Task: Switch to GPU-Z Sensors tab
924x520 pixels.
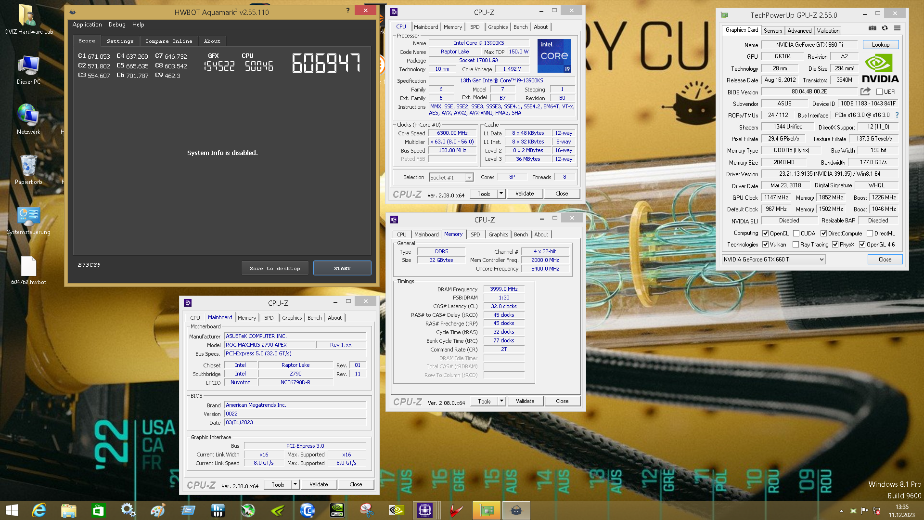Action: coord(772,30)
